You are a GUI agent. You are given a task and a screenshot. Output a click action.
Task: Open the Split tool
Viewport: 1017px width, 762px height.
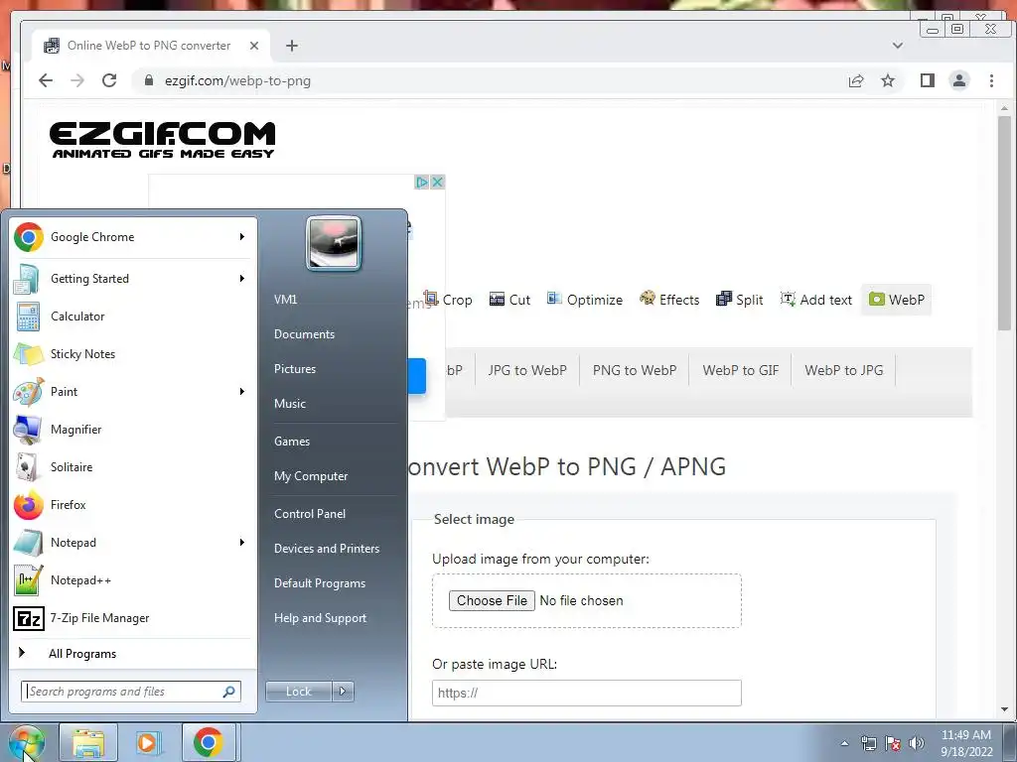click(x=739, y=300)
